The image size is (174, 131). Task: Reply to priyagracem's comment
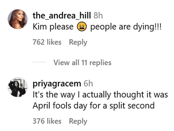[x=78, y=121]
